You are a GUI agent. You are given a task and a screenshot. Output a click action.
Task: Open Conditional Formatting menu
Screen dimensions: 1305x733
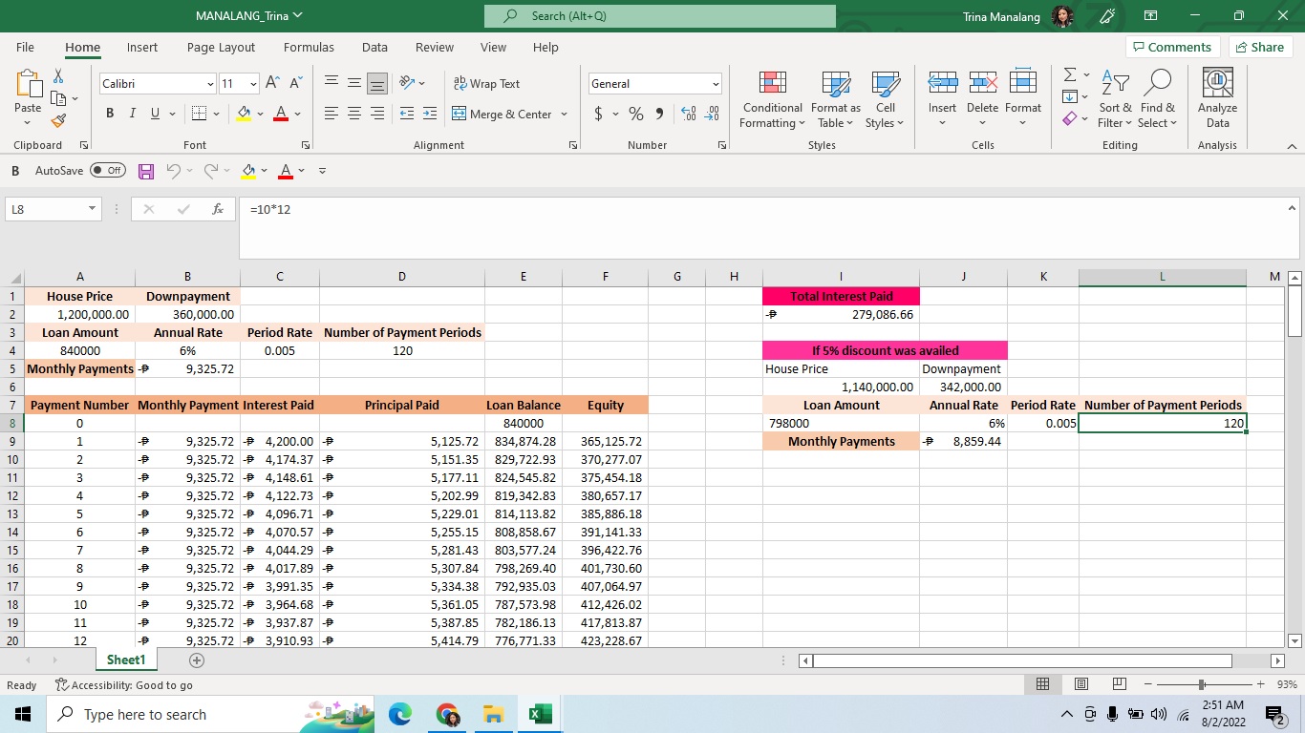pyautogui.click(x=772, y=100)
